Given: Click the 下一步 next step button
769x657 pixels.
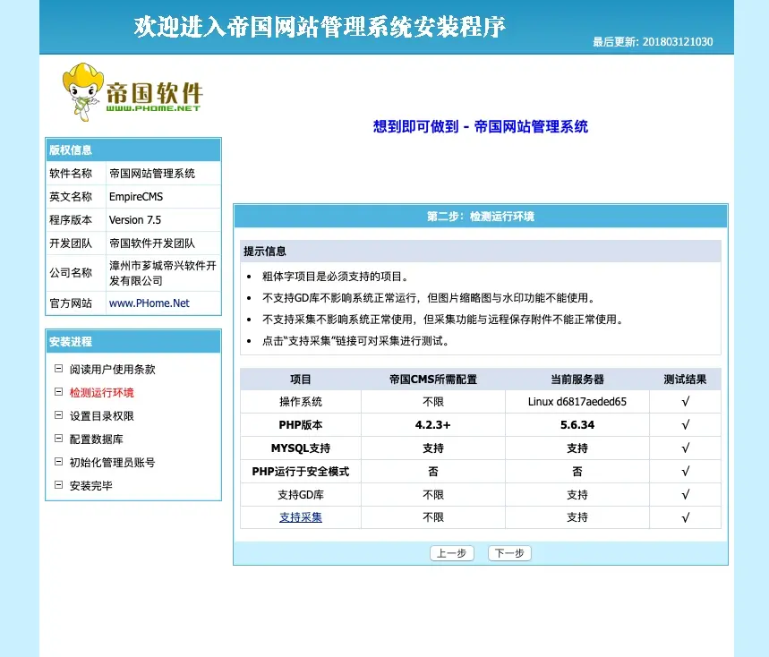Looking at the screenshot, I should pos(509,553).
